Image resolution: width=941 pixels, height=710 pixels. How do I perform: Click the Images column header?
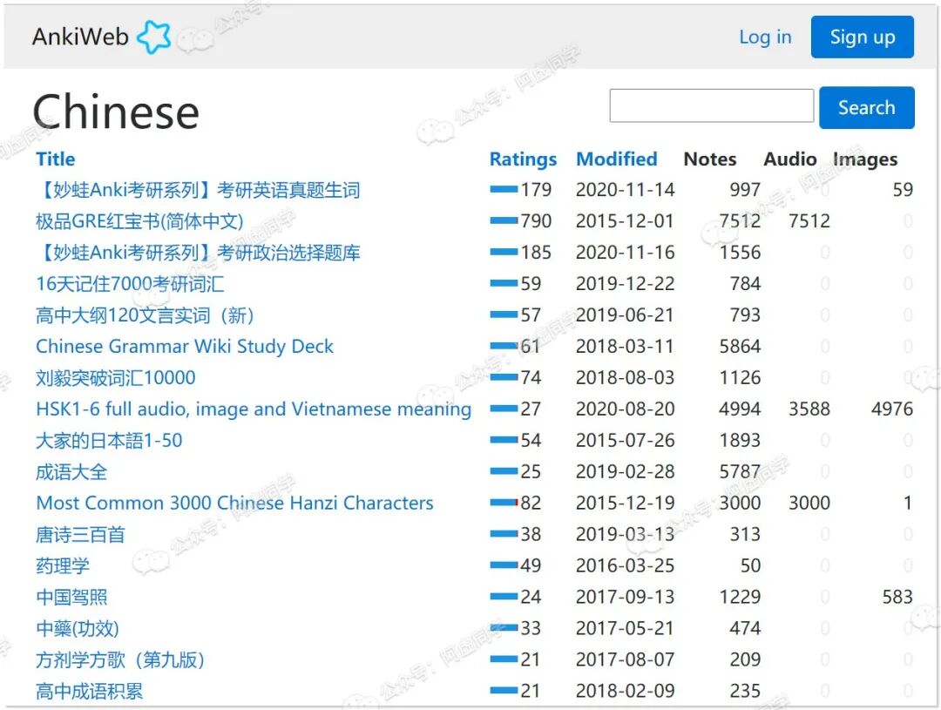pyautogui.click(x=865, y=159)
